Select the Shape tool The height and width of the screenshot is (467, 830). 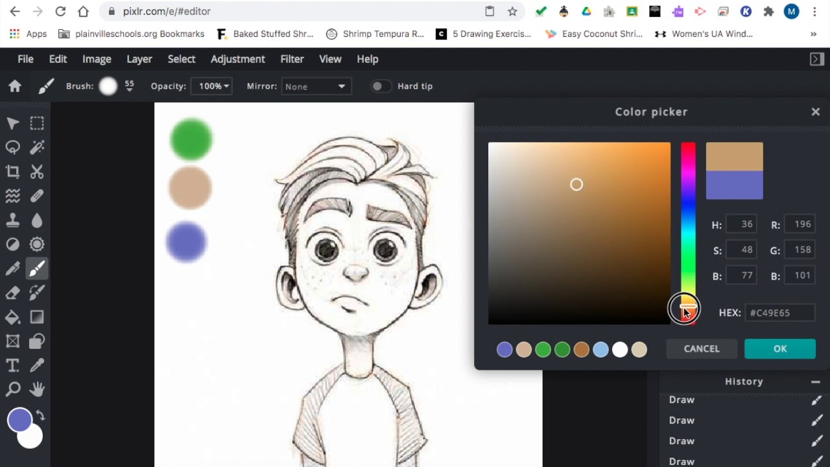tap(37, 341)
